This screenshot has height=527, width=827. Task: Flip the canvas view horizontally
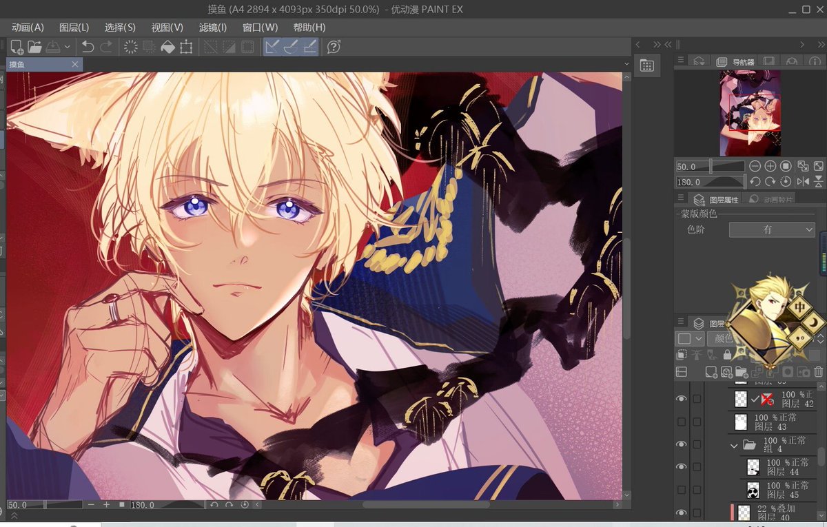pyautogui.click(x=803, y=182)
